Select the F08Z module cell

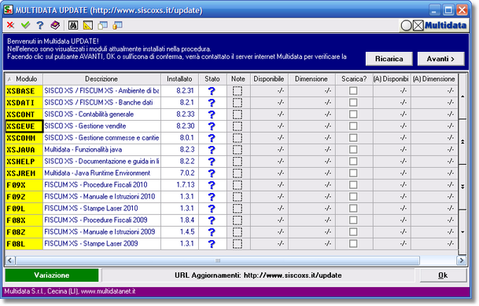[x=24, y=232]
